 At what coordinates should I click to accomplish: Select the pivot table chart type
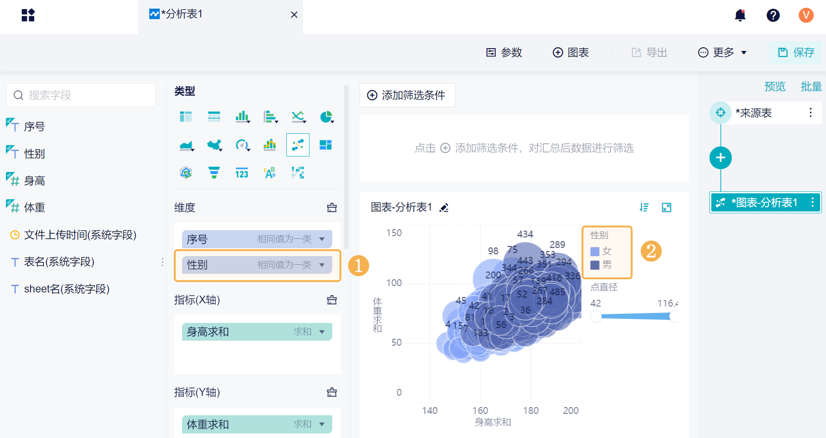pyautogui.click(x=186, y=117)
